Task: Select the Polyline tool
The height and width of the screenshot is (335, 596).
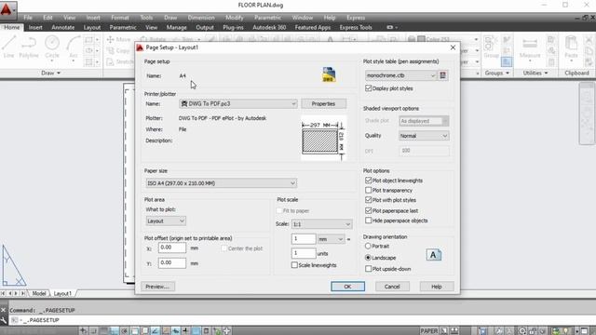Action: (x=29, y=47)
